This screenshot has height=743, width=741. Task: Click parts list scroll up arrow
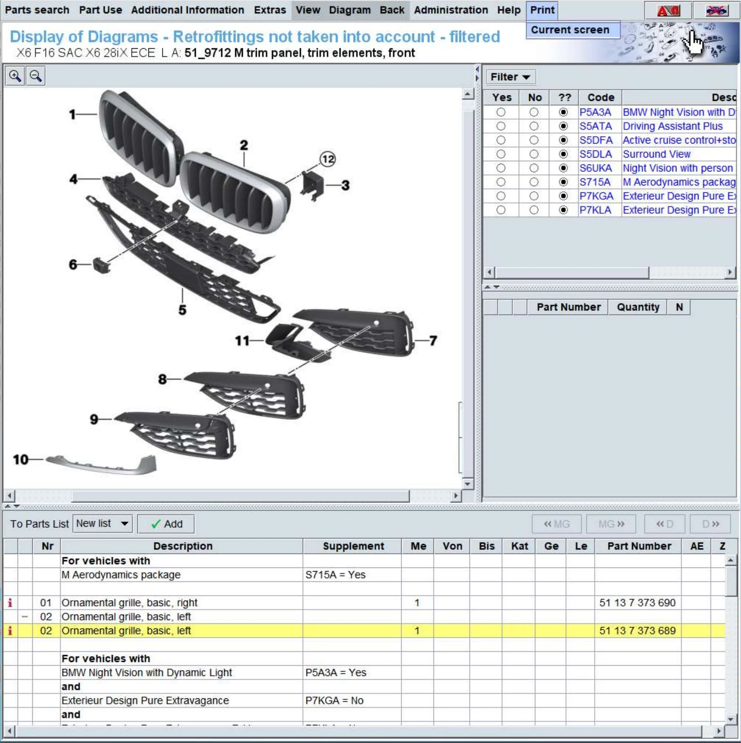(731, 559)
